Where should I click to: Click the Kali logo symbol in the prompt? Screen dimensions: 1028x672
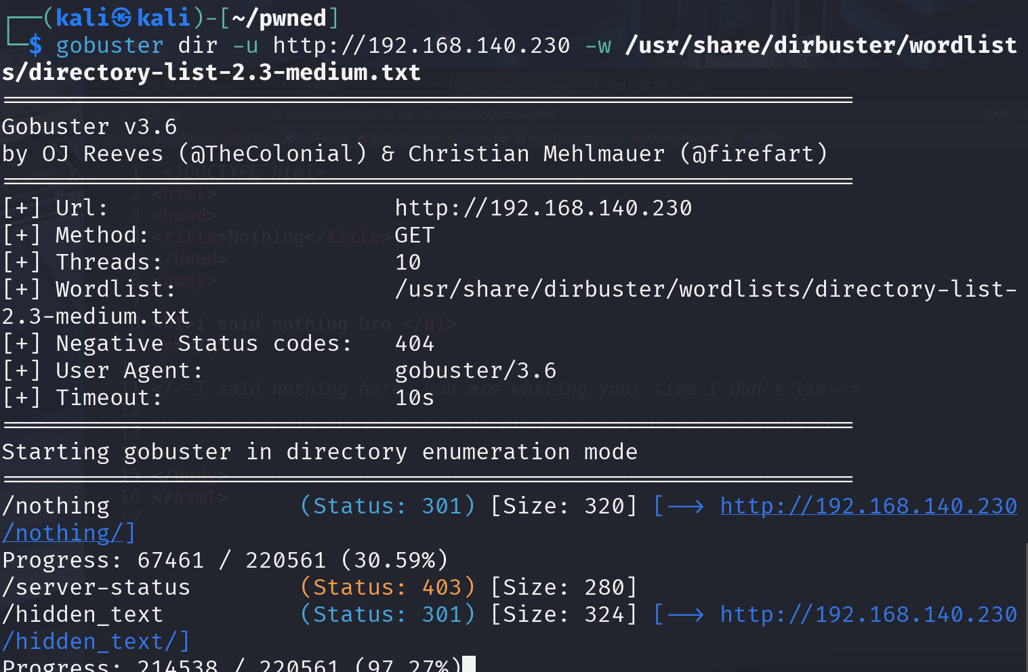coord(121,18)
